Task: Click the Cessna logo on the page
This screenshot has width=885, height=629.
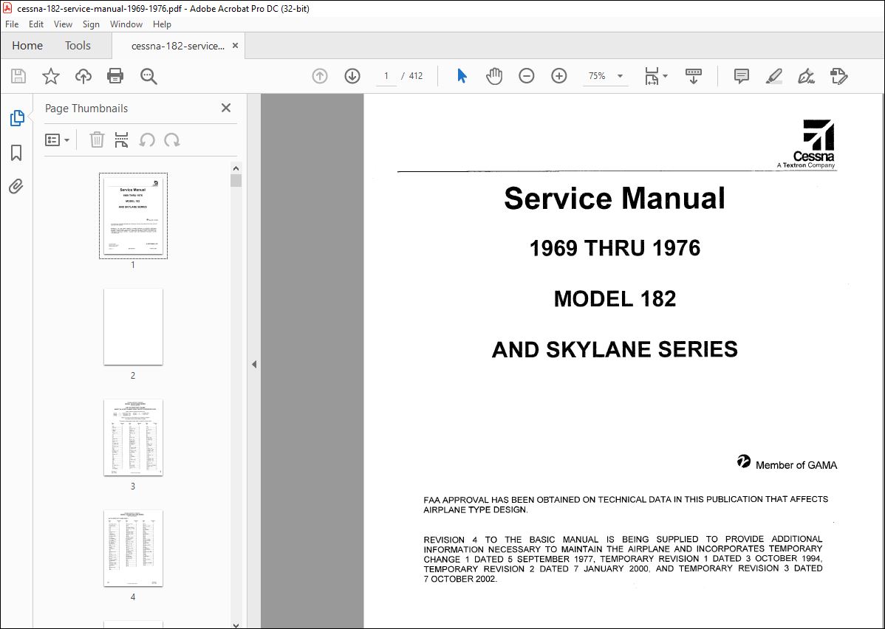Action: coord(807,144)
